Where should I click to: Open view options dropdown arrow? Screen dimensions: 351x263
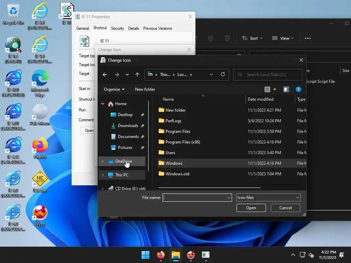275,89
